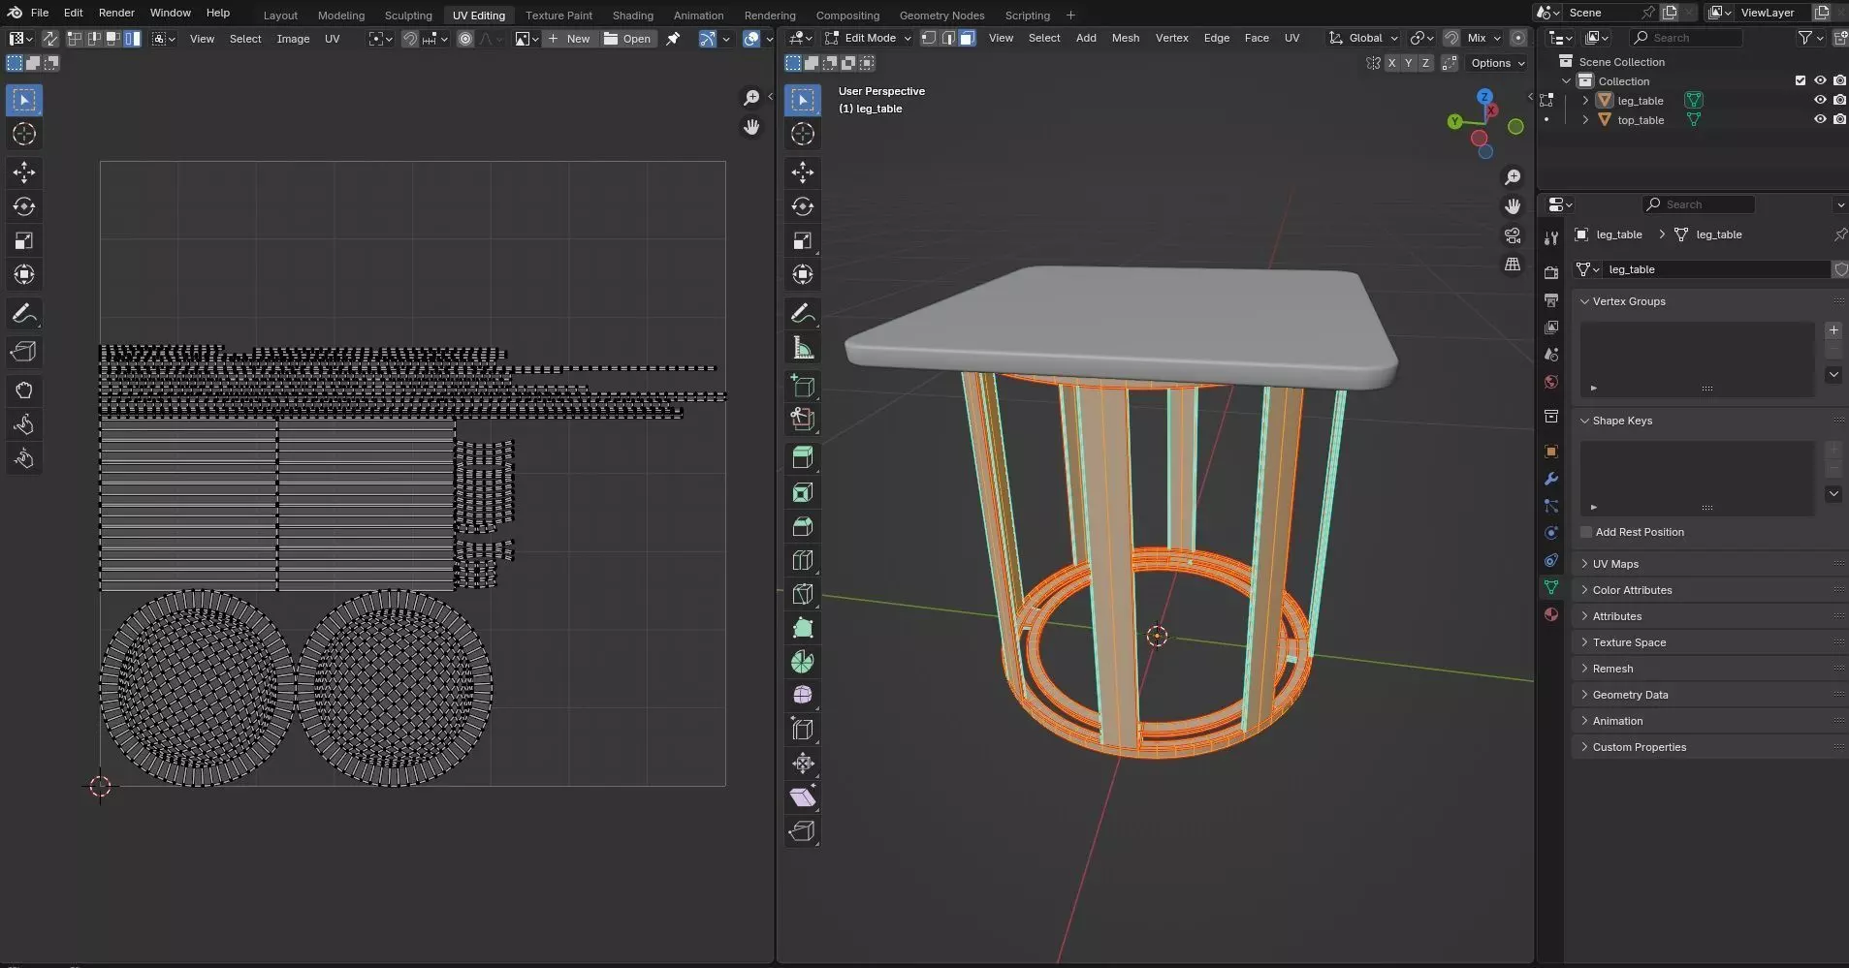1849x968 pixels.
Task: Select the Rip Region tool
Action: (803, 831)
